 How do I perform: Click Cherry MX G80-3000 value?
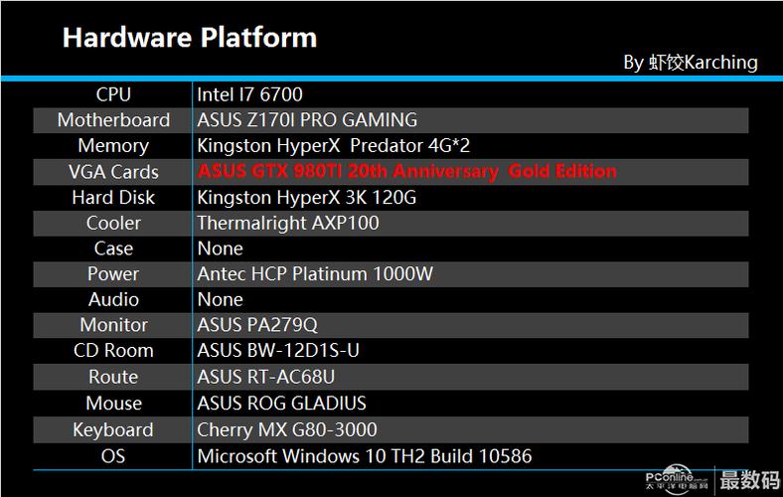click(x=287, y=430)
